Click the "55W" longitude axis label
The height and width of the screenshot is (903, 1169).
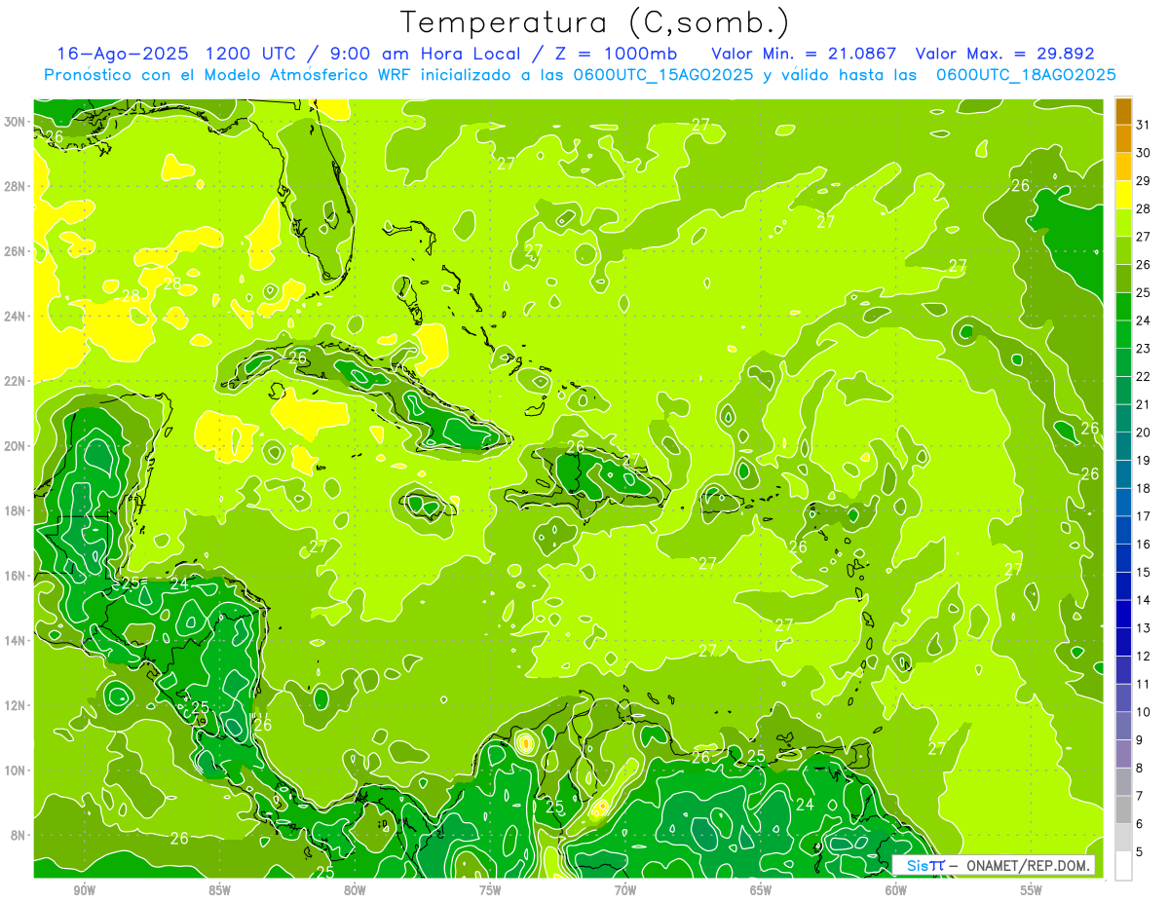pyautogui.click(x=1031, y=890)
